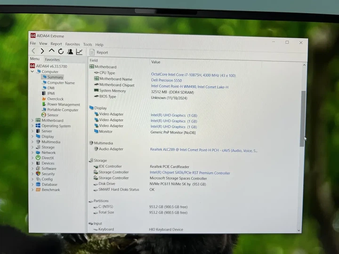The height and width of the screenshot is (254, 339).
Task: Click the Motherboard group icon in list
Action: pyautogui.click(x=91, y=66)
